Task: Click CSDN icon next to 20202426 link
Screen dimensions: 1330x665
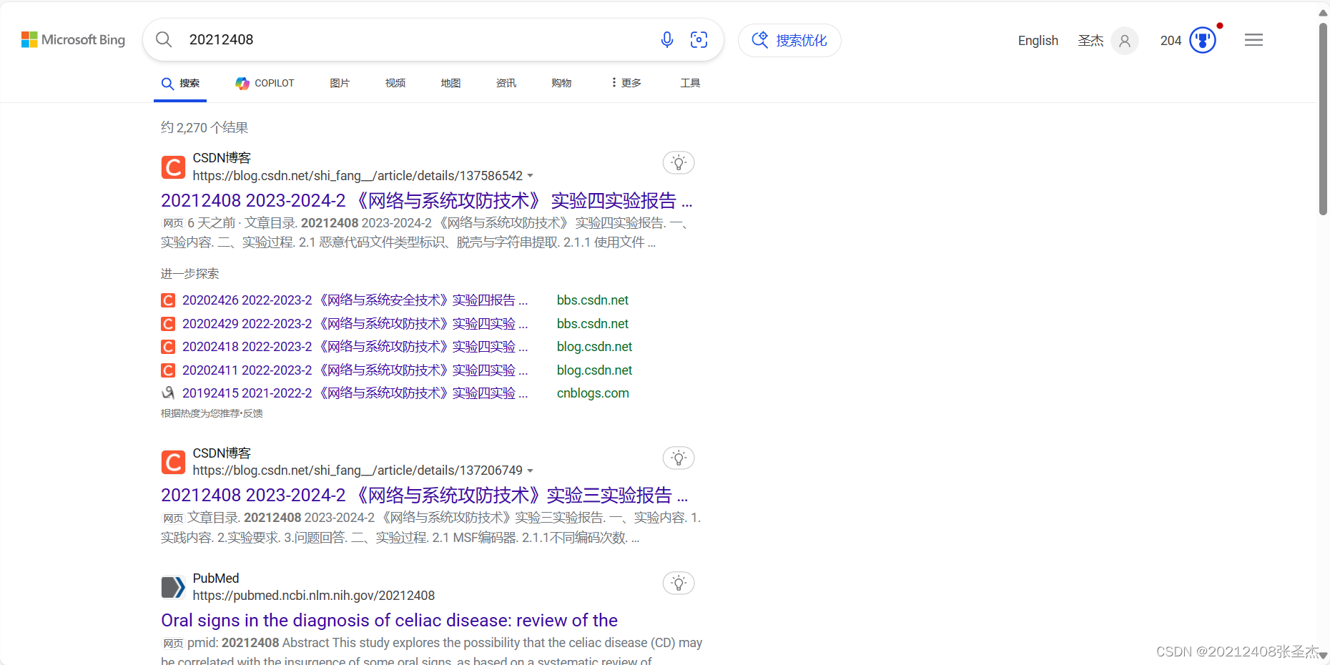Action: coord(168,300)
